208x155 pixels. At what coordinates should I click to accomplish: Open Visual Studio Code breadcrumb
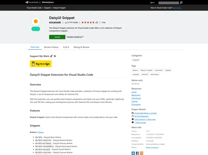pos(34,8)
